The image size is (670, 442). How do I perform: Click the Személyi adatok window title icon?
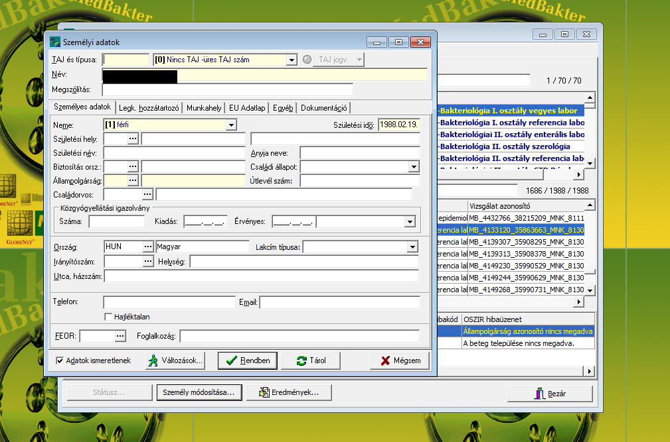point(55,42)
